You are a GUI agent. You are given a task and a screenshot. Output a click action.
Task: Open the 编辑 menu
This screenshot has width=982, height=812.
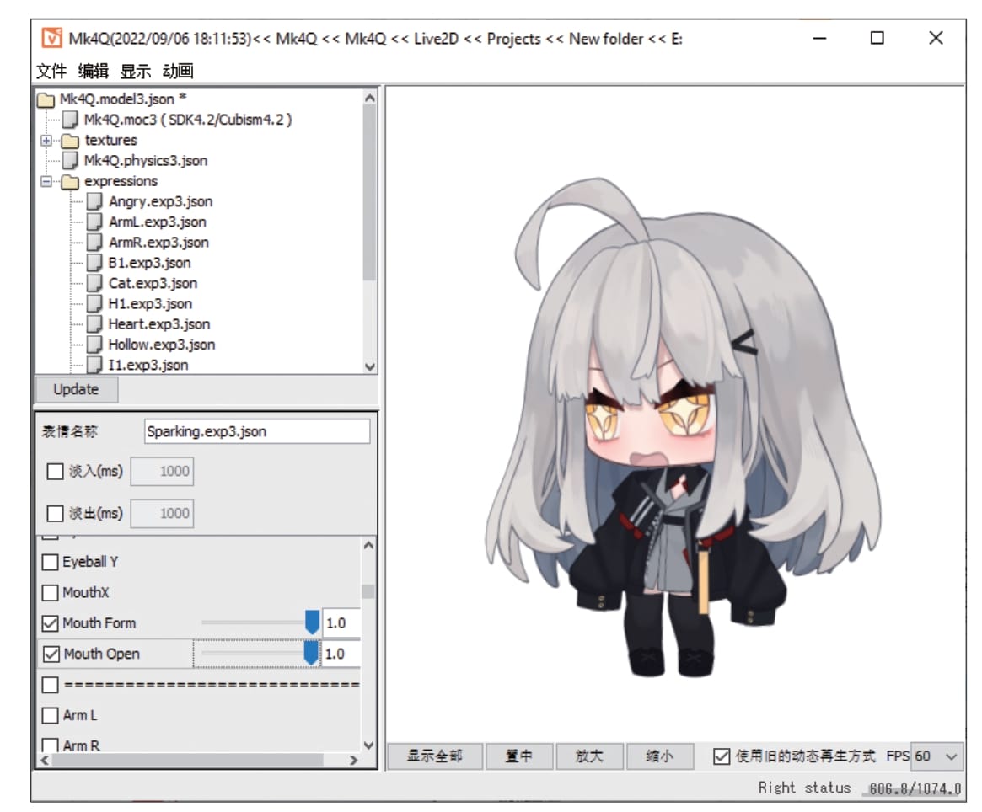(94, 72)
